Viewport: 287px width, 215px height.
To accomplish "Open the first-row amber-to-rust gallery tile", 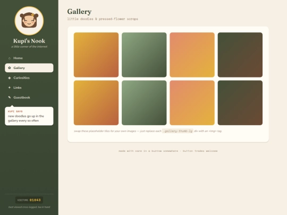I will 96,55.
